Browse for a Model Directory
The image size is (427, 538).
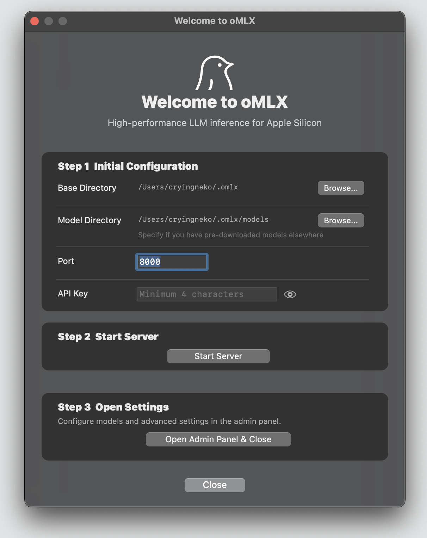(340, 220)
